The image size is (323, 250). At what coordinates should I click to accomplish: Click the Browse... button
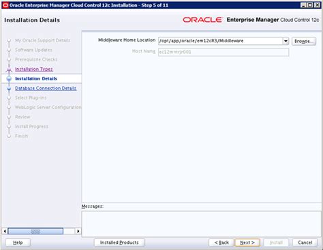click(304, 41)
